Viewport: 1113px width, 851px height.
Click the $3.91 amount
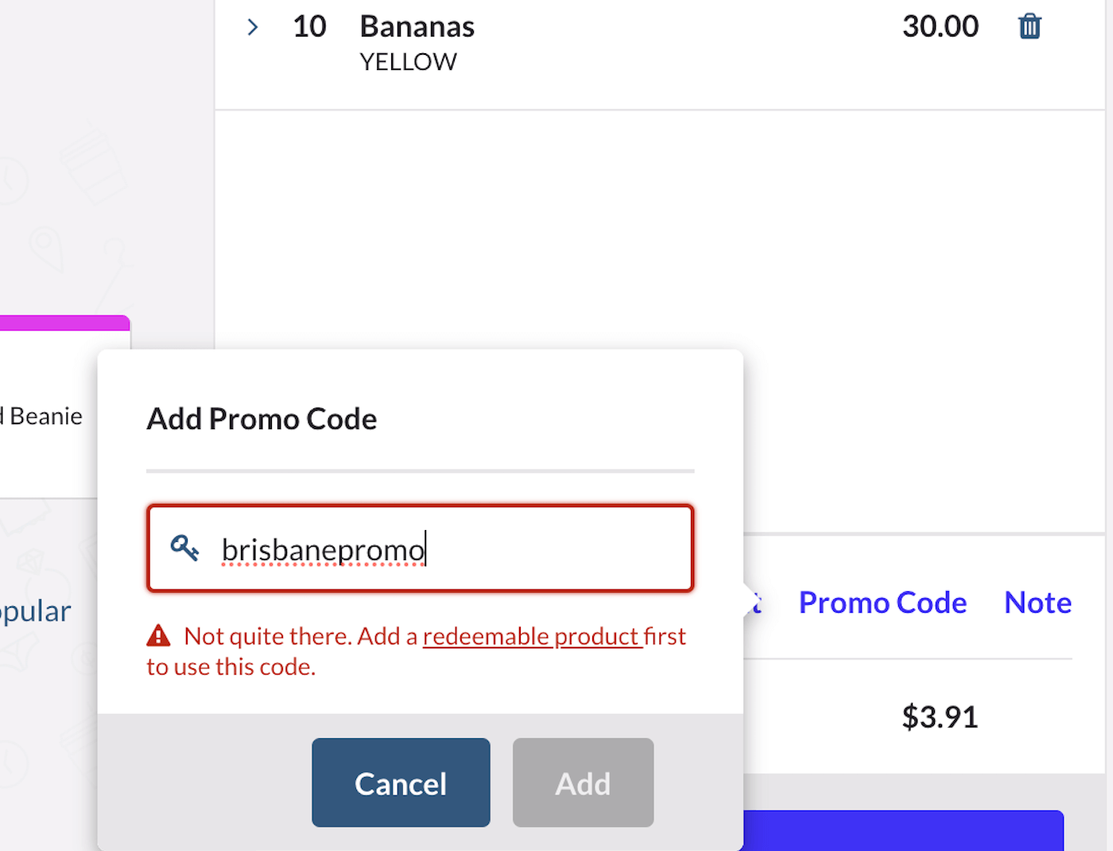[940, 716]
